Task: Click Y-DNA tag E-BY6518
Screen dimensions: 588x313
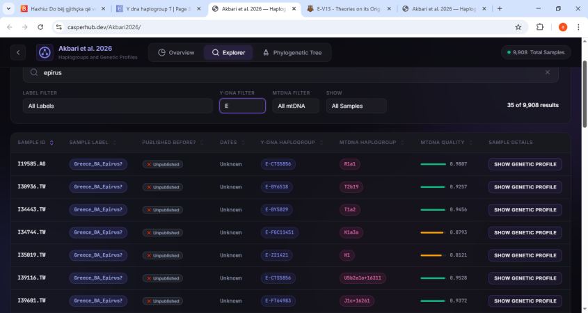Action: click(x=277, y=187)
